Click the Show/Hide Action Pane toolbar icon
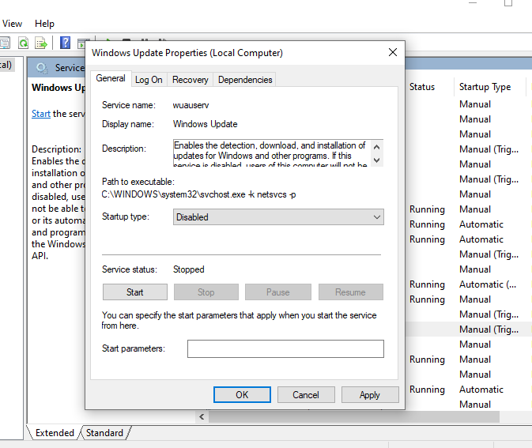Viewport: 532px width, 448px height. point(81,43)
